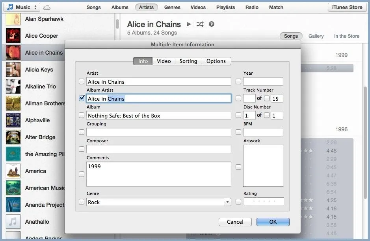Uncheck the Album Artist checkbox
Viewport: 370px width, 241px height.
[82, 98]
